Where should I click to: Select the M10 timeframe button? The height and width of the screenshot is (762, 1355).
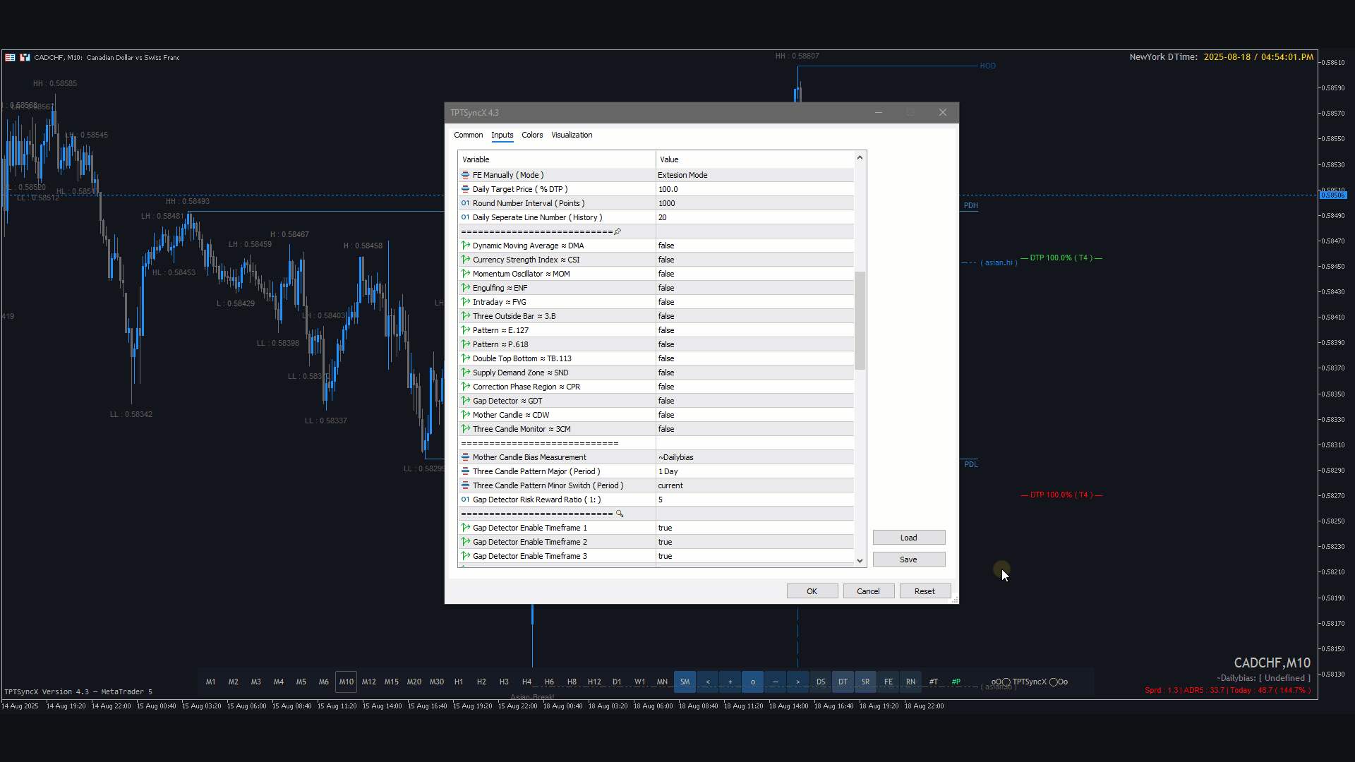coord(346,682)
